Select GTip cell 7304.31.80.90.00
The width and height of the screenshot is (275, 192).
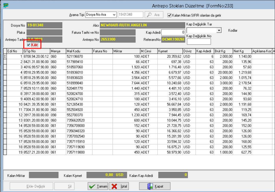[37, 110]
